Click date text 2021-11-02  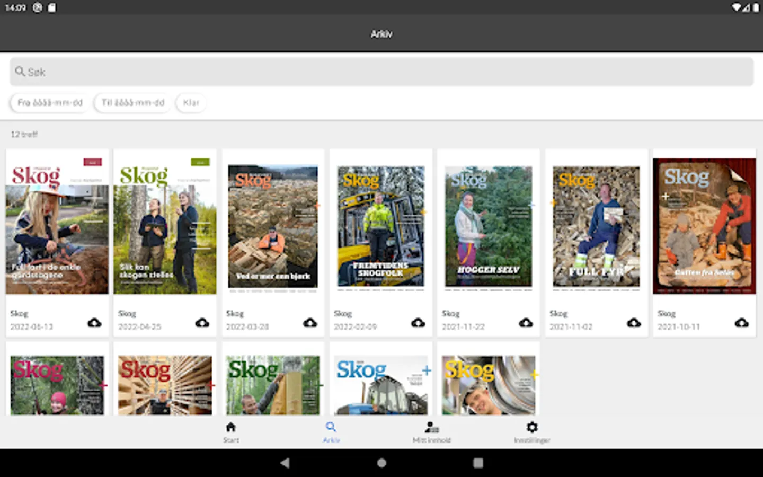pos(571,327)
